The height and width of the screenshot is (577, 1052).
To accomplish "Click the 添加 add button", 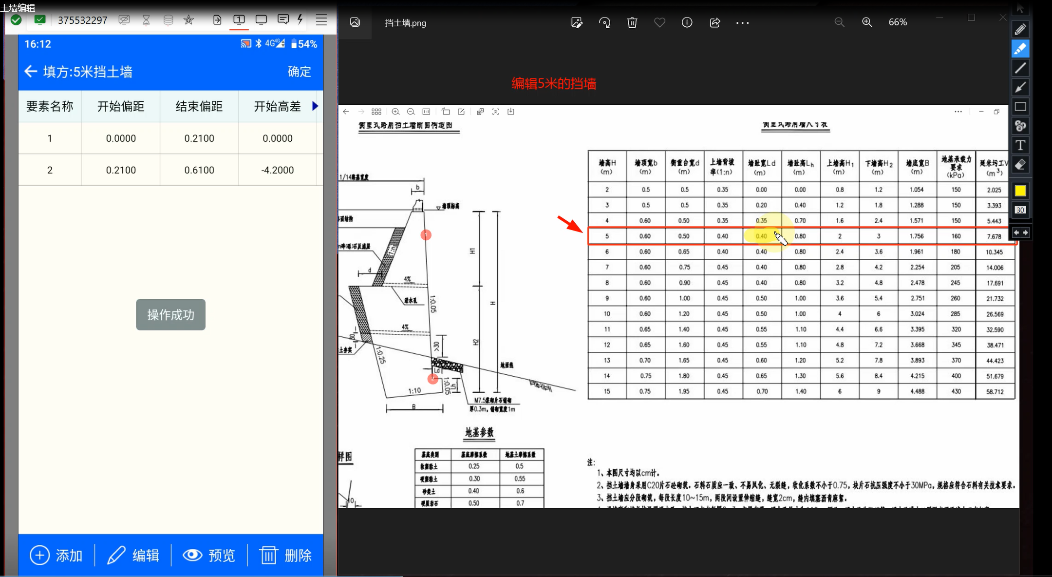I will pyautogui.click(x=56, y=555).
